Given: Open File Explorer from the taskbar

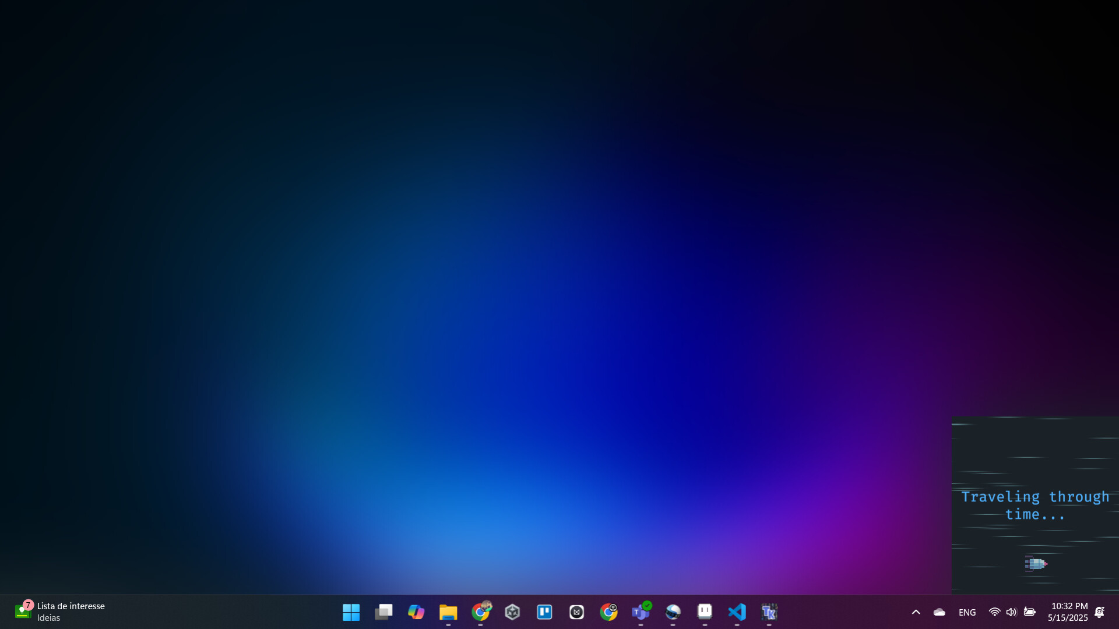Looking at the screenshot, I should pos(448,612).
